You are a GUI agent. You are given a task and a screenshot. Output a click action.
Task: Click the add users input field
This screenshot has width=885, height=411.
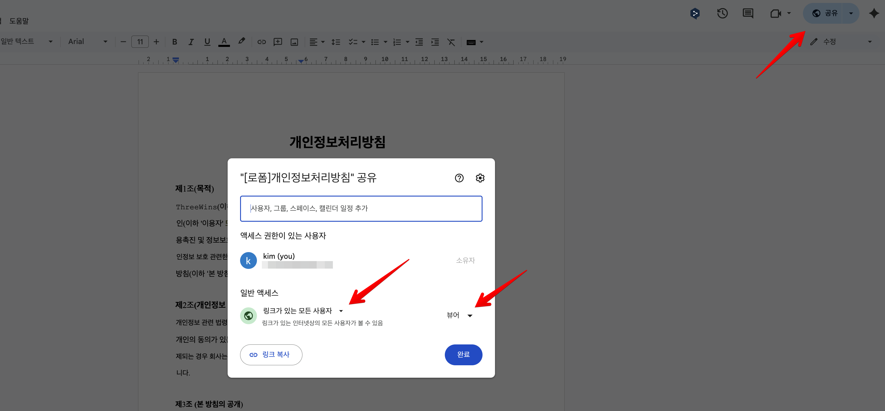[361, 208]
